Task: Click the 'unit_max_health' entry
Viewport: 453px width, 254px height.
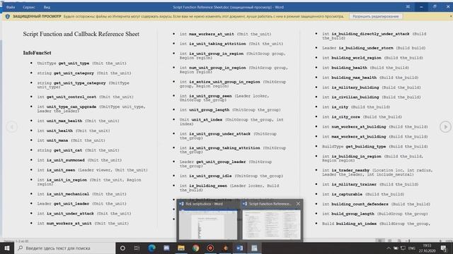Action: click(x=78, y=121)
